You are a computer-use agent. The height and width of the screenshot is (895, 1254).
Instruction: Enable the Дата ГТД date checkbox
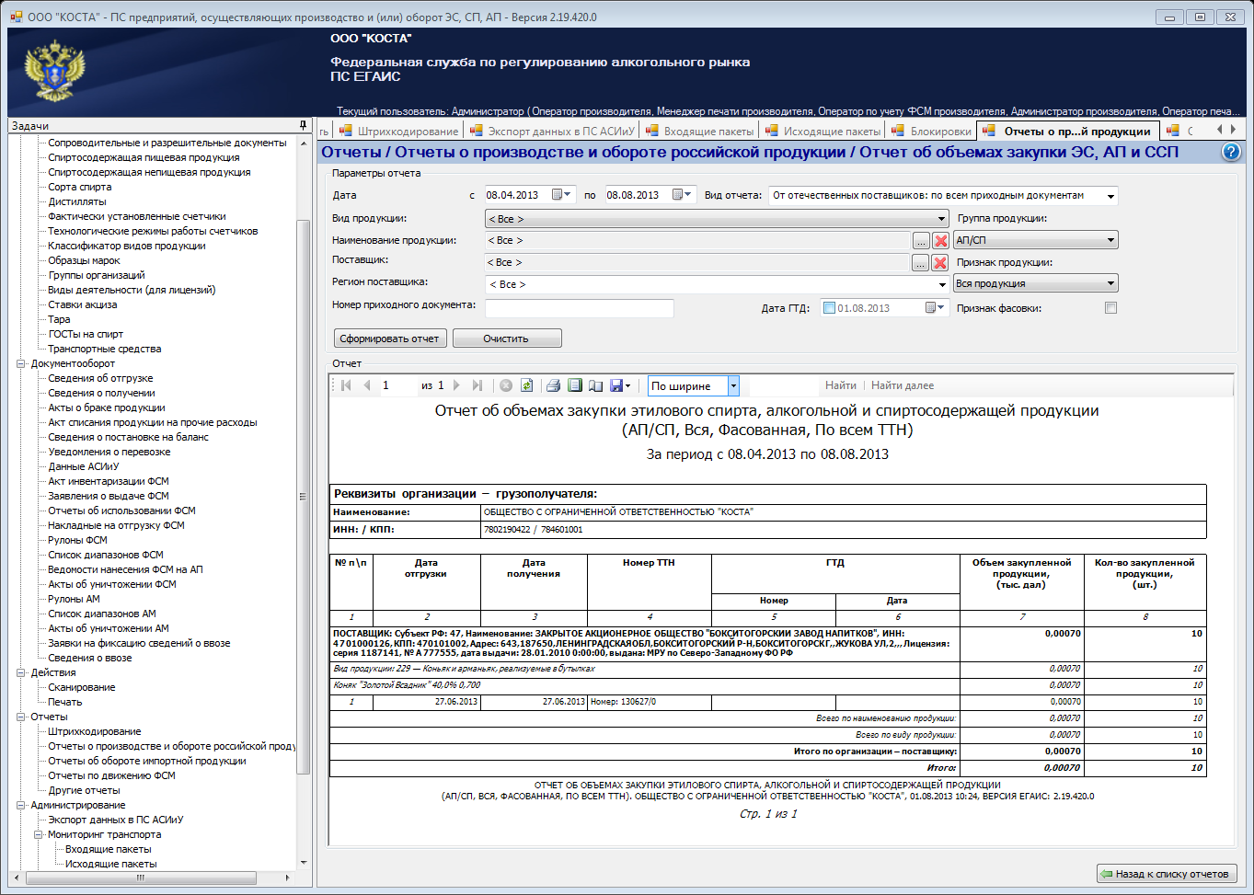coord(829,308)
